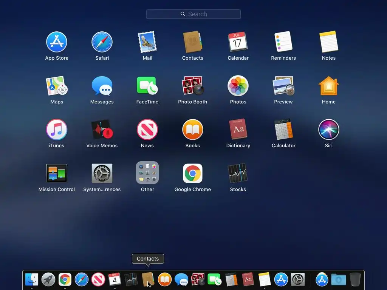Open Messages in the Launchpad grid

102,86
